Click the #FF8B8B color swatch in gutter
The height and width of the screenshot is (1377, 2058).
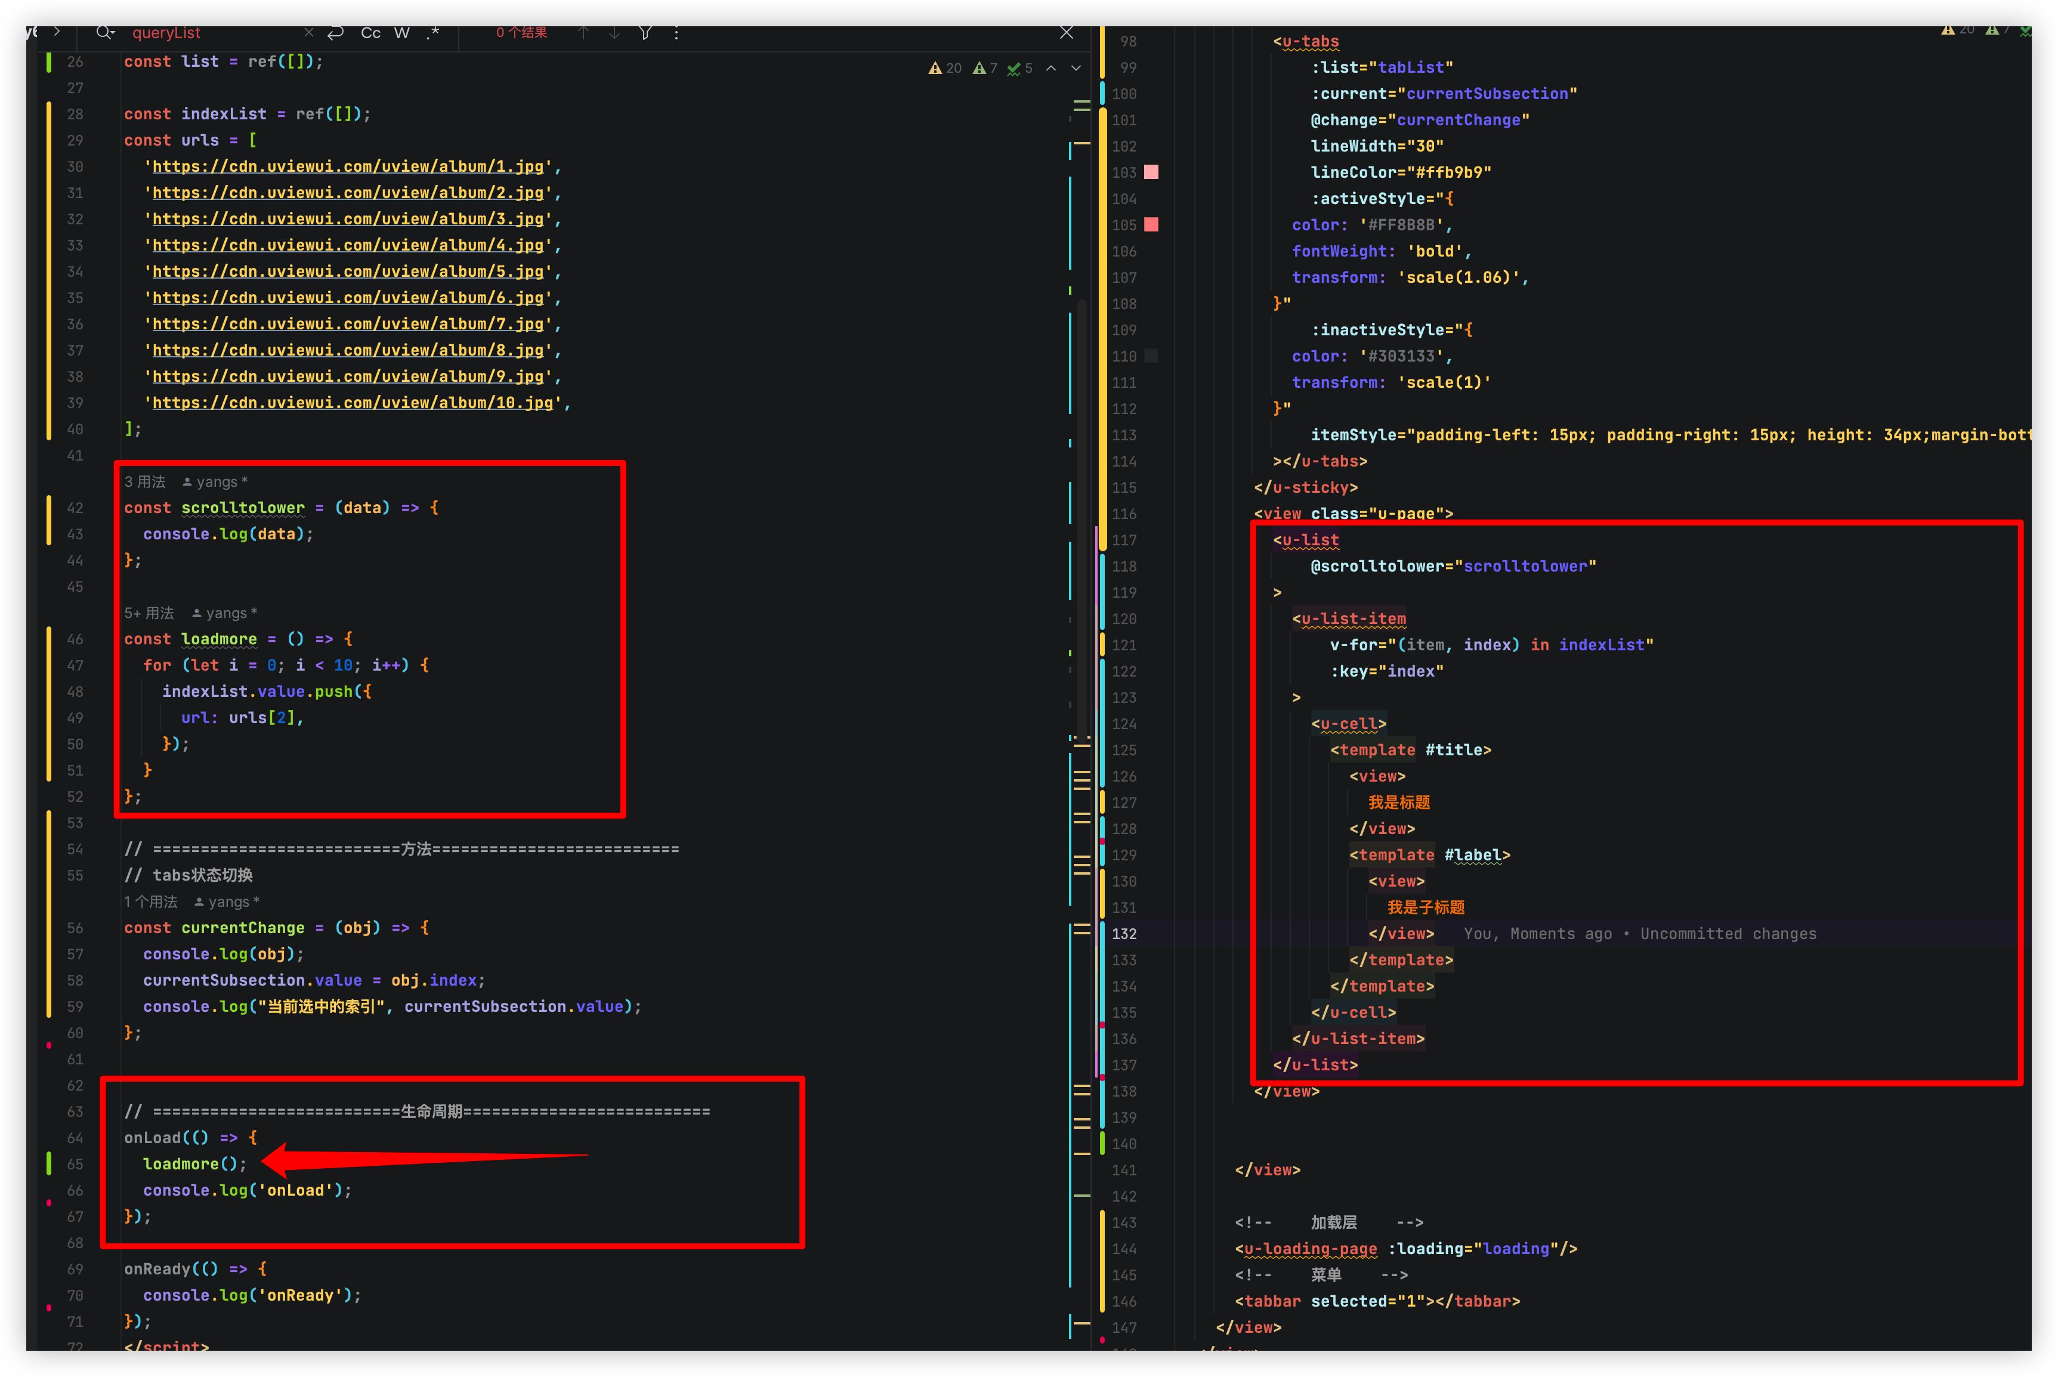(x=1151, y=225)
